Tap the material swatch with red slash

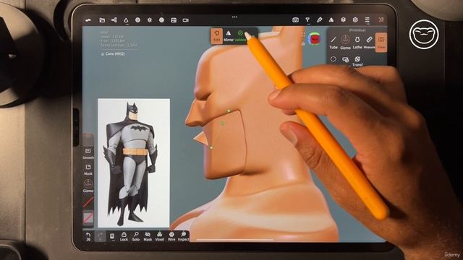[x=88, y=202]
